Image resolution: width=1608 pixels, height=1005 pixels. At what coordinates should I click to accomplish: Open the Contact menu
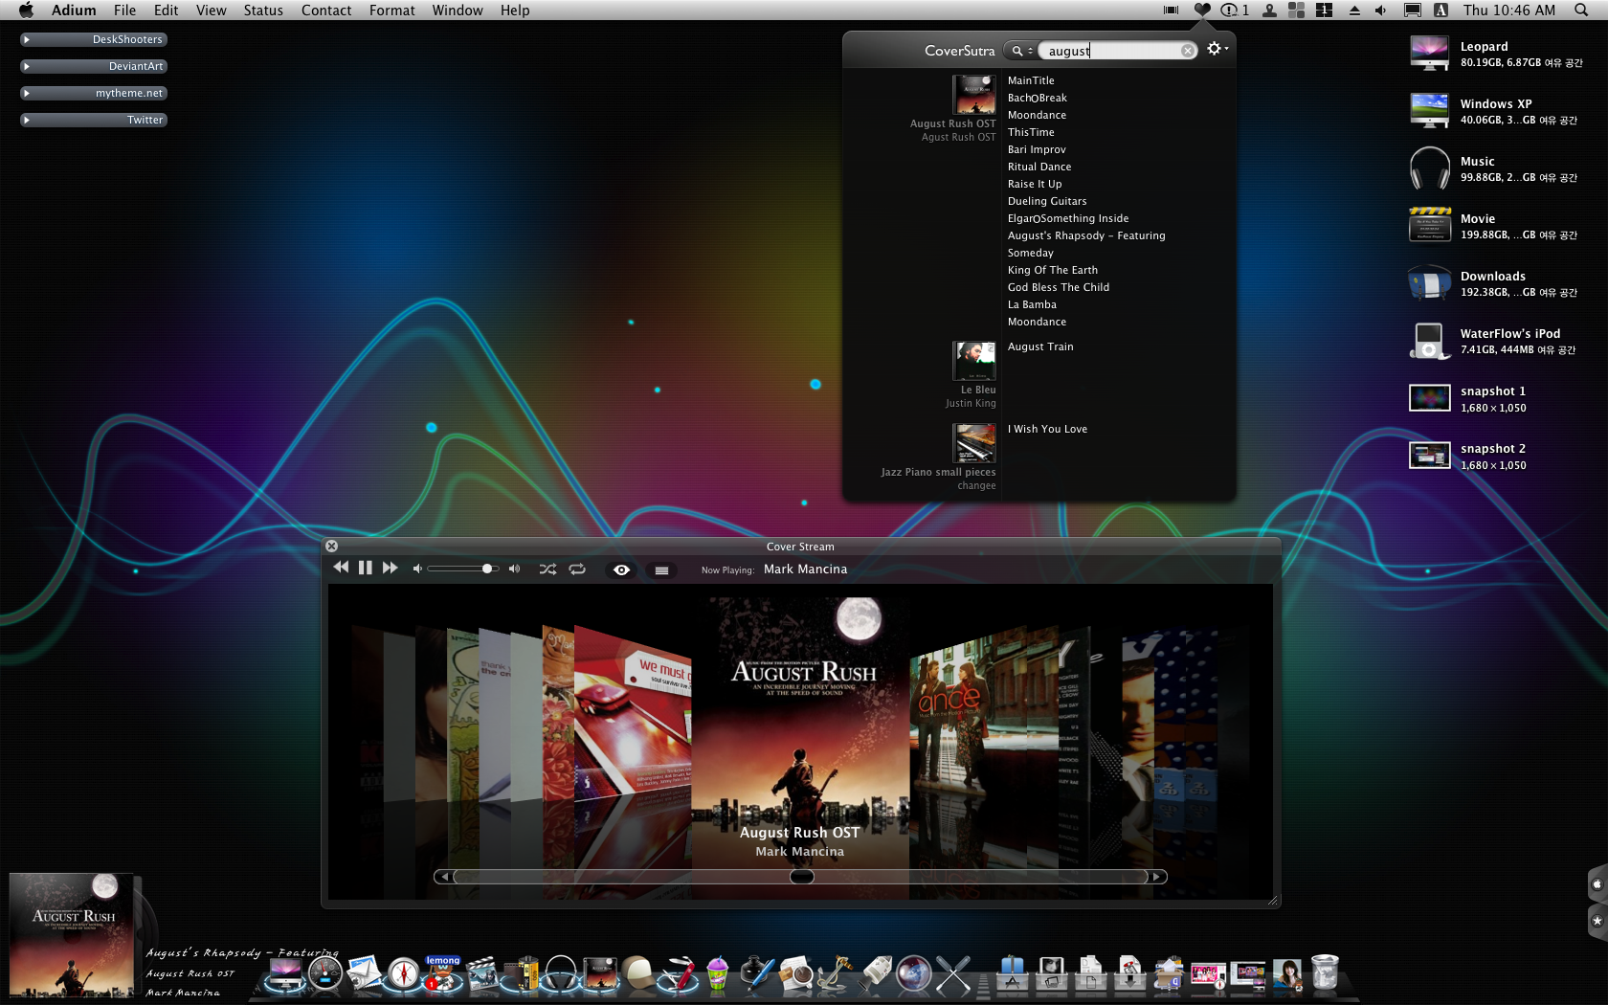coord(326,11)
